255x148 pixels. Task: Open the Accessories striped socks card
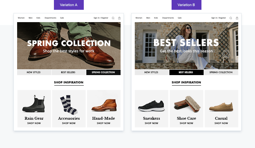point(69,108)
